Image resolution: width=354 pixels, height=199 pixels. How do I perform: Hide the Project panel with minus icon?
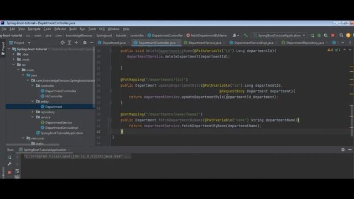91,43
